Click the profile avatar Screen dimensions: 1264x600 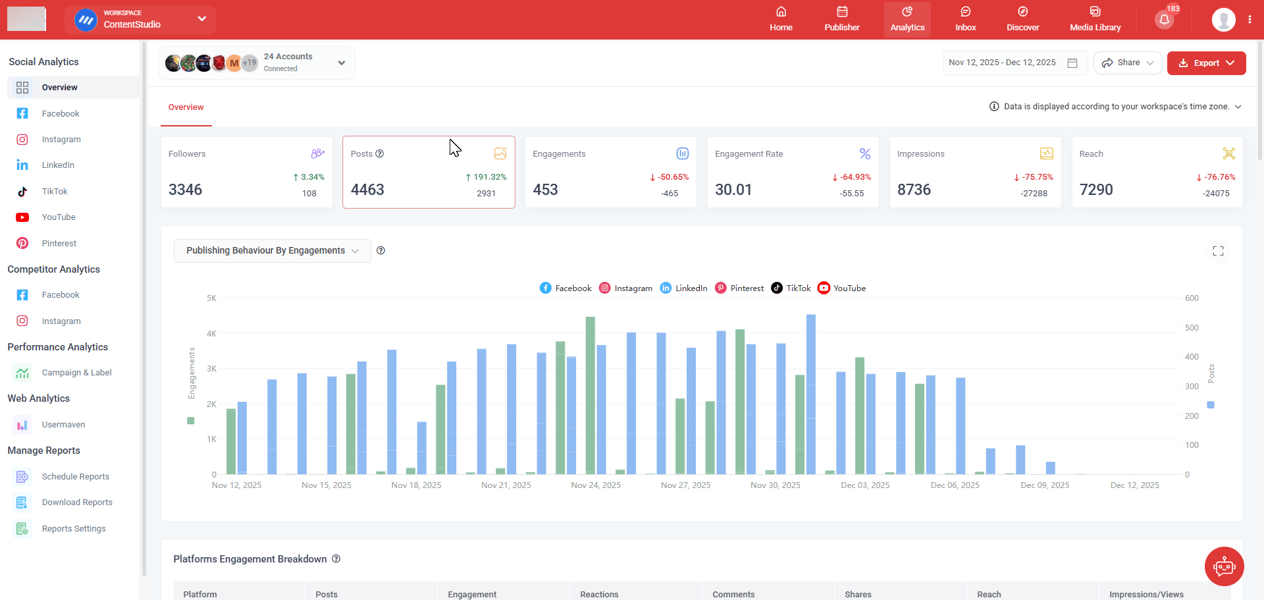tap(1223, 19)
